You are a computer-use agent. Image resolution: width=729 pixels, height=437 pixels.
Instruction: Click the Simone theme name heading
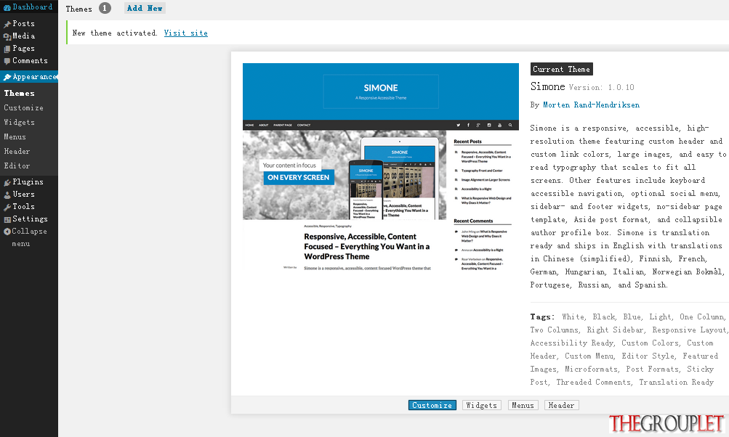(548, 87)
